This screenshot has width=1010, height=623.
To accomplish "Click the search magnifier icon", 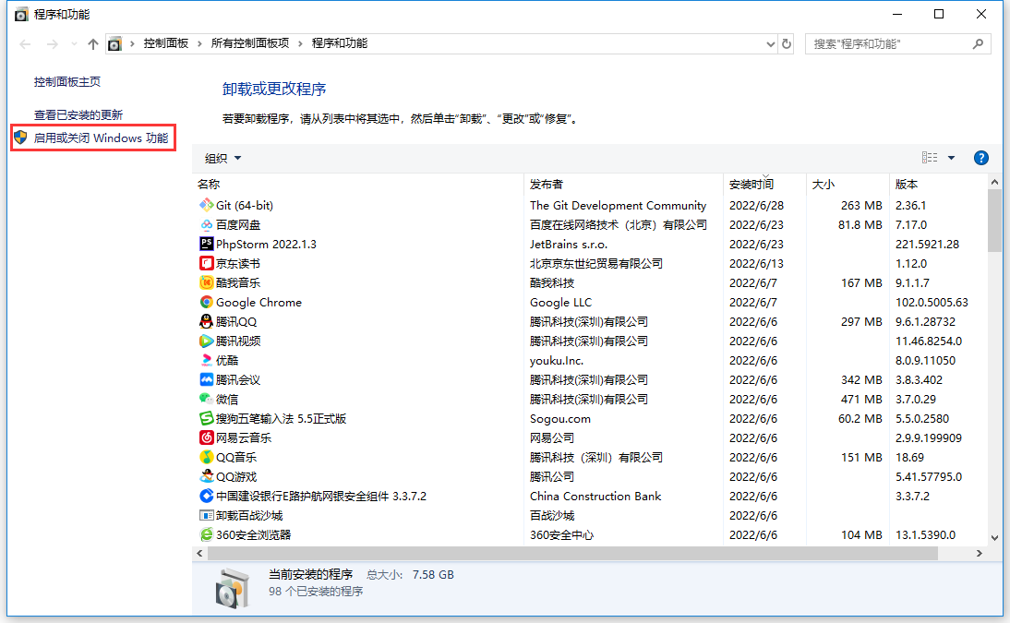I will (x=978, y=43).
